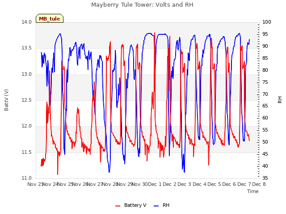286x214 pixels.
Task: Click the Time axis label
Action: pyautogui.click(x=253, y=191)
